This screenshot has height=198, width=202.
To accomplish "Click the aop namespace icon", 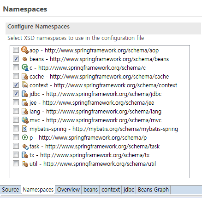I will [25, 50].
